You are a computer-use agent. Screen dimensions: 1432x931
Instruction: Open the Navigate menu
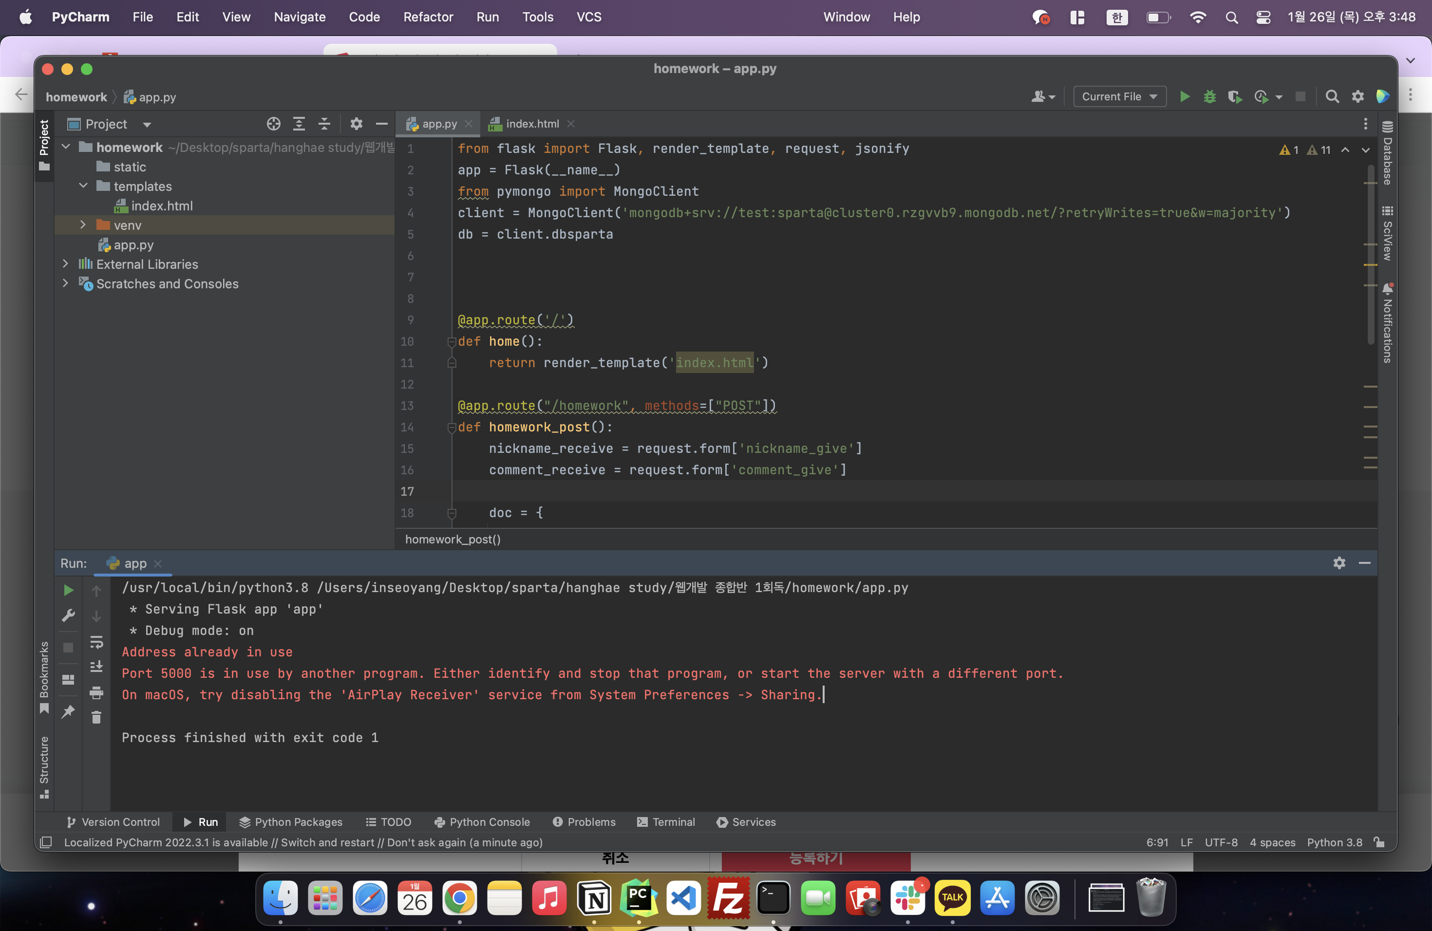coord(300,17)
